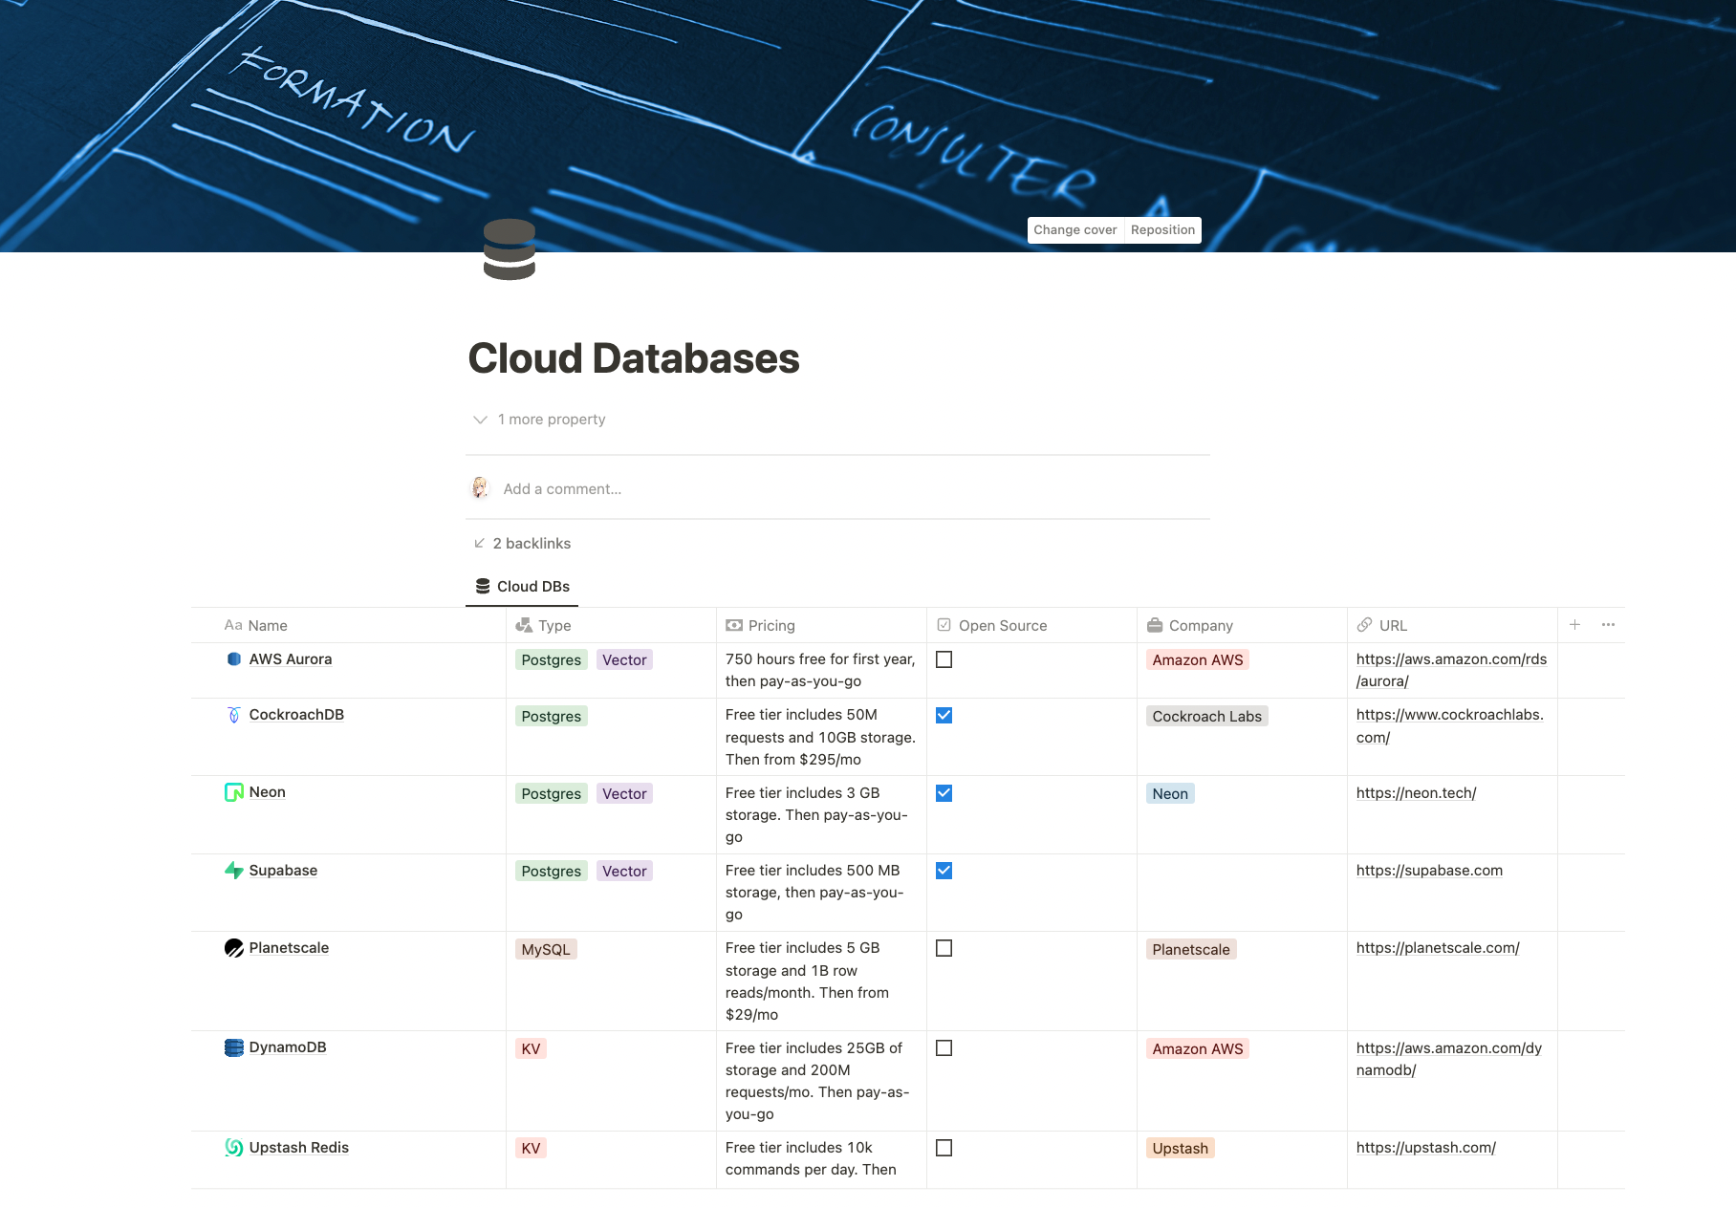The height and width of the screenshot is (1208, 1736).
Task: Check the Open Source box for AWS Aurora
Action: click(x=944, y=659)
